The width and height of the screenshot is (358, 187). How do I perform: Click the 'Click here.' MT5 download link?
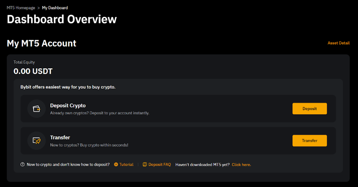[241, 165]
